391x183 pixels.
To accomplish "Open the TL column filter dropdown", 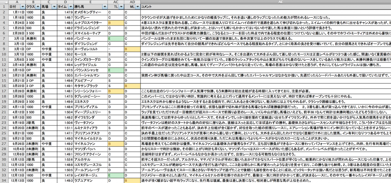I will [x=121, y=7].
